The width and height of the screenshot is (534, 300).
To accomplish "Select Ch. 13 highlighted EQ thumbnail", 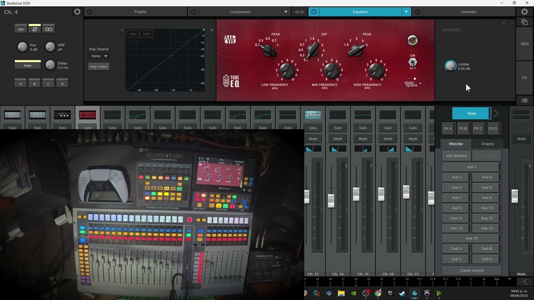I will click(x=312, y=115).
